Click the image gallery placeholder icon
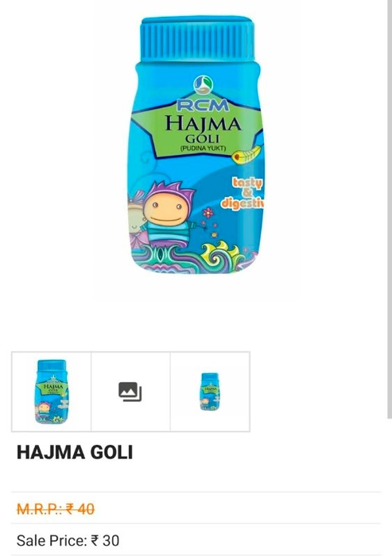392x556 pixels. [x=130, y=392]
